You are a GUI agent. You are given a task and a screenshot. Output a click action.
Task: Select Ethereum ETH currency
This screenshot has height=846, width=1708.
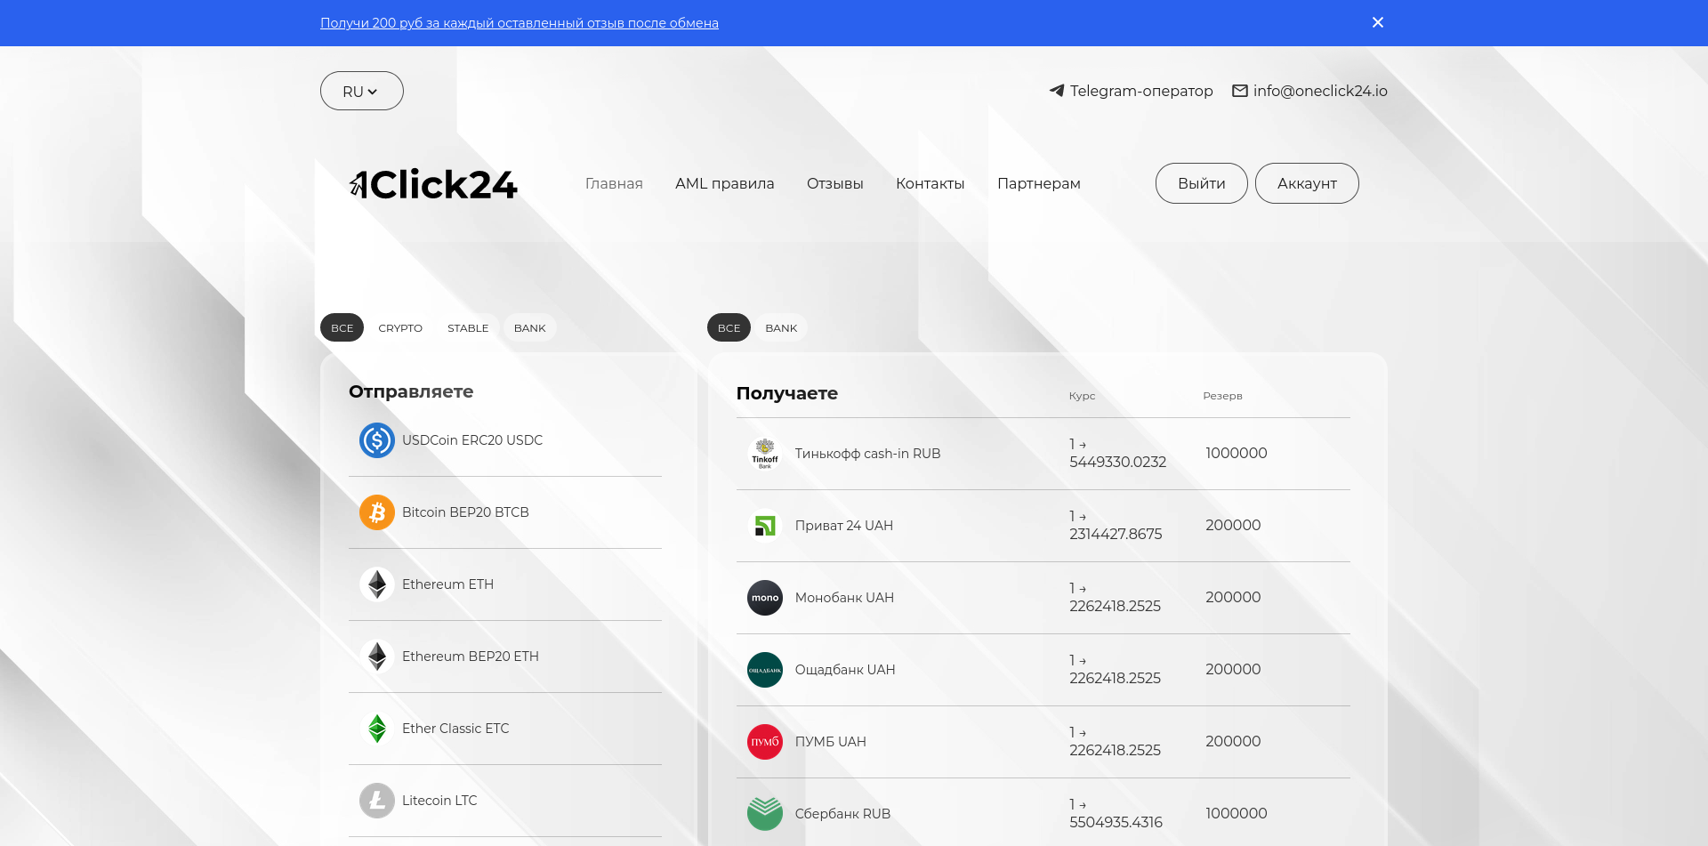pos(505,584)
